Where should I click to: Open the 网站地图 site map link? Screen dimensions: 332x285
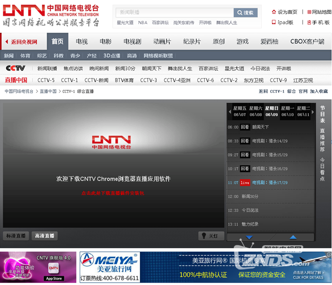[319, 12]
